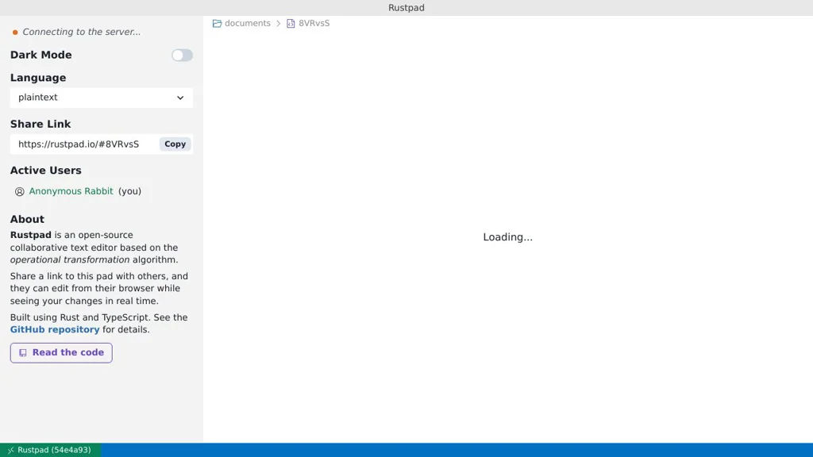Click the Connecting to the server status text
Viewport: 813px width, 457px height.
[82, 32]
